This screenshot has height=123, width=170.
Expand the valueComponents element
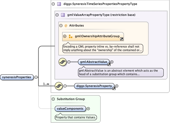point(88,109)
